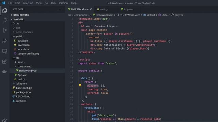This screenshot has height=122, width=218.
Task: Click the components breadcrumb segment
Action: coord(81,15)
